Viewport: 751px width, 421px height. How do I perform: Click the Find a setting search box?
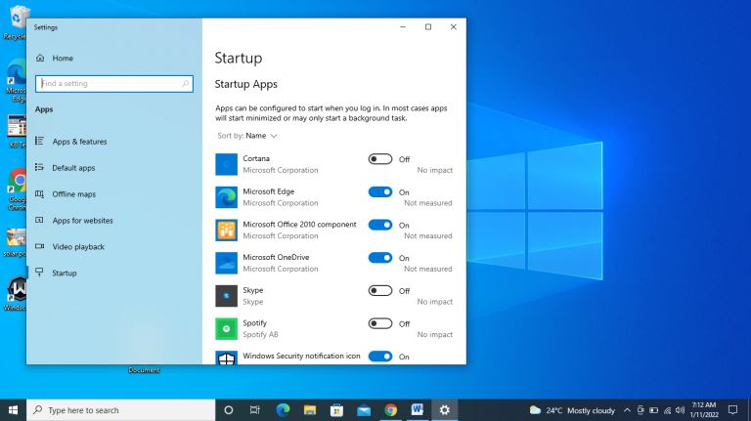[114, 84]
